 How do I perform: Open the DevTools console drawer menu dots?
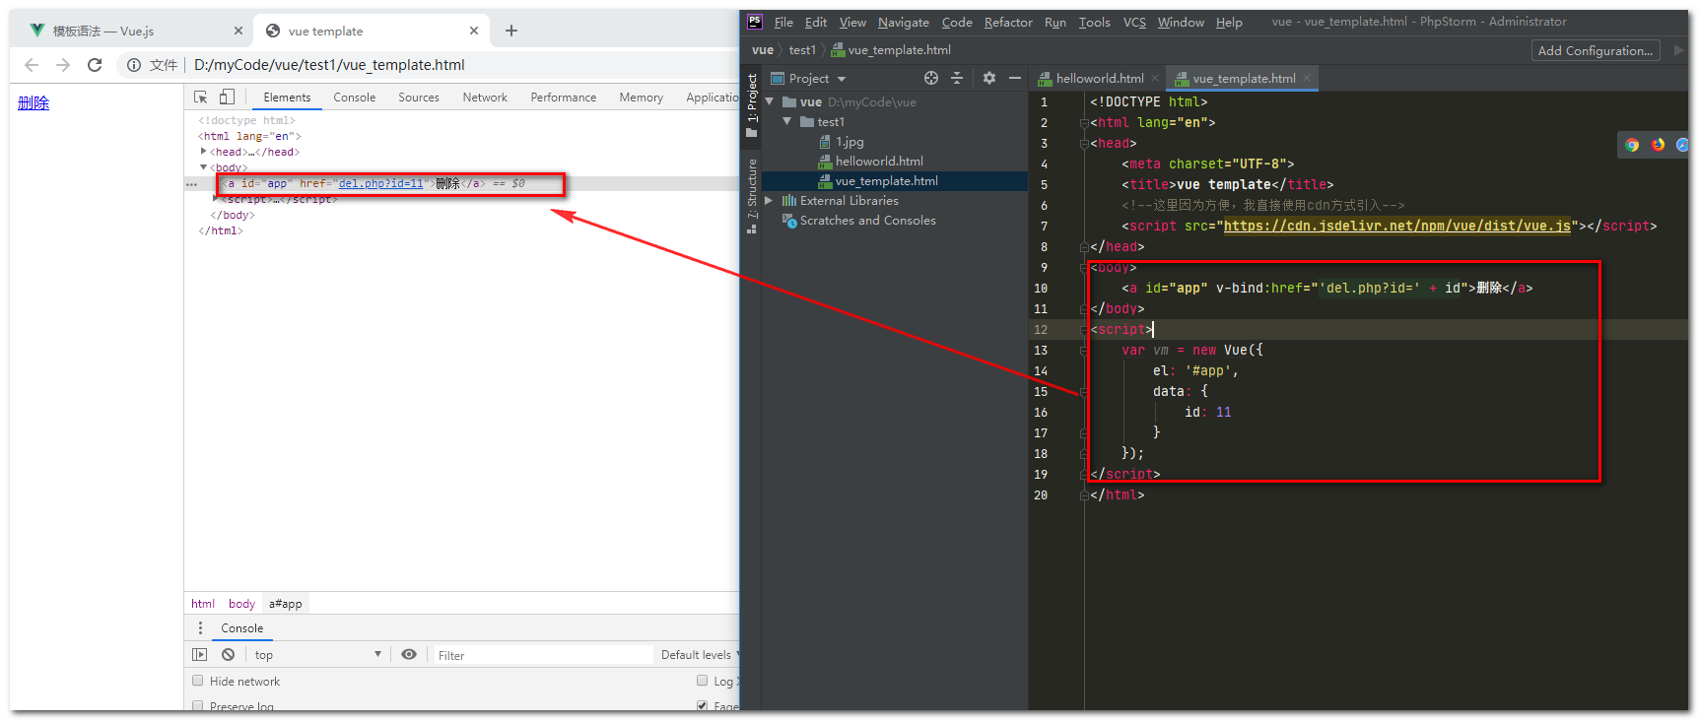(x=200, y=628)
